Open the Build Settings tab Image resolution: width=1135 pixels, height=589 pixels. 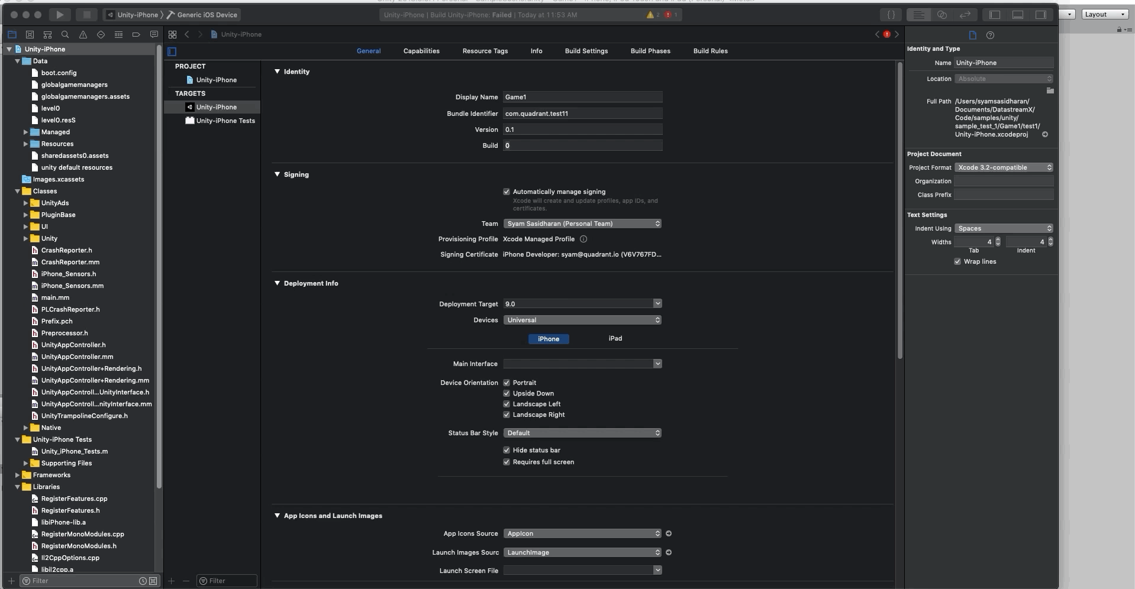(586, 51)
